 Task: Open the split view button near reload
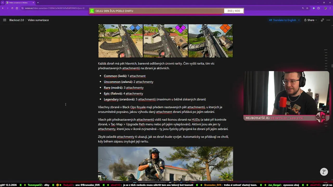pyautogui.click(x=17, y=8)
